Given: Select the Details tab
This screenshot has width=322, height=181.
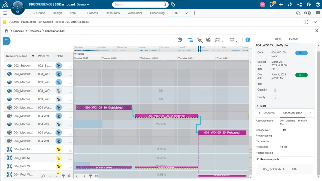Looking at the screenshot, I should (x=294, y=39).
